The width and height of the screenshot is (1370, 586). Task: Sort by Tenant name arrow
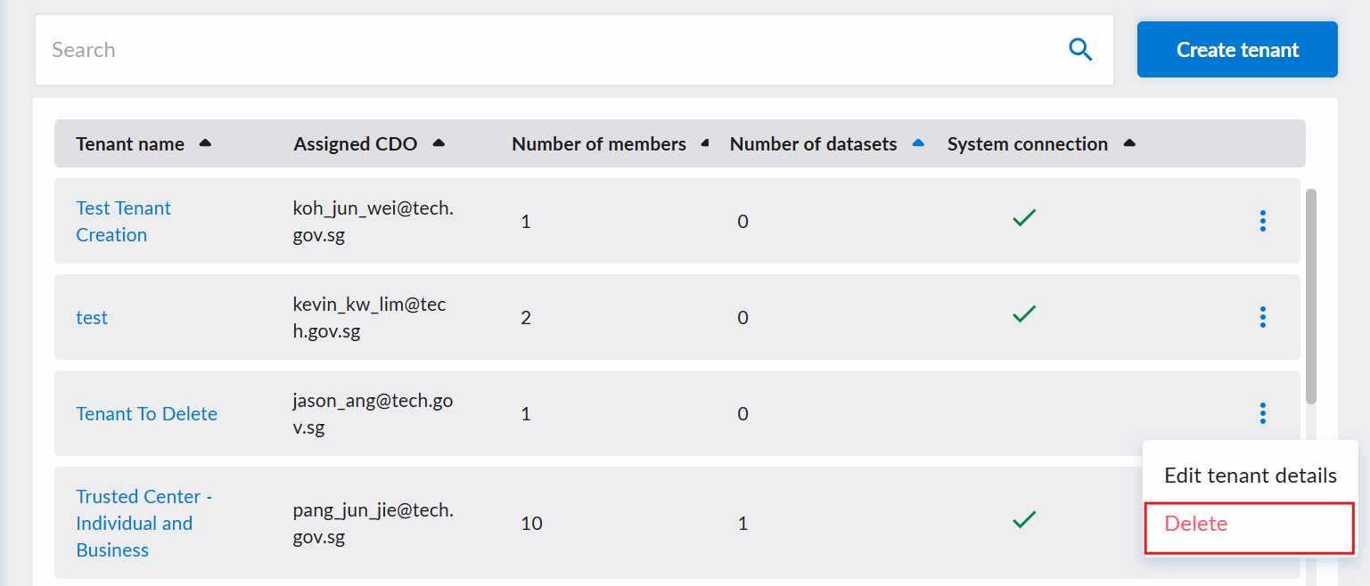[205, 143]
